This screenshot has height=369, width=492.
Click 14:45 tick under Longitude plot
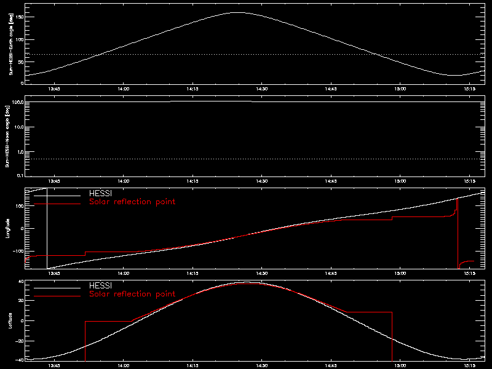click(331, 274)
